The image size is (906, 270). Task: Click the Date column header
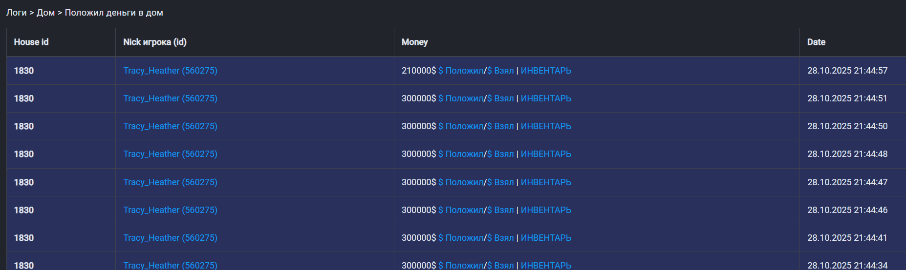[x=816, y=42]
